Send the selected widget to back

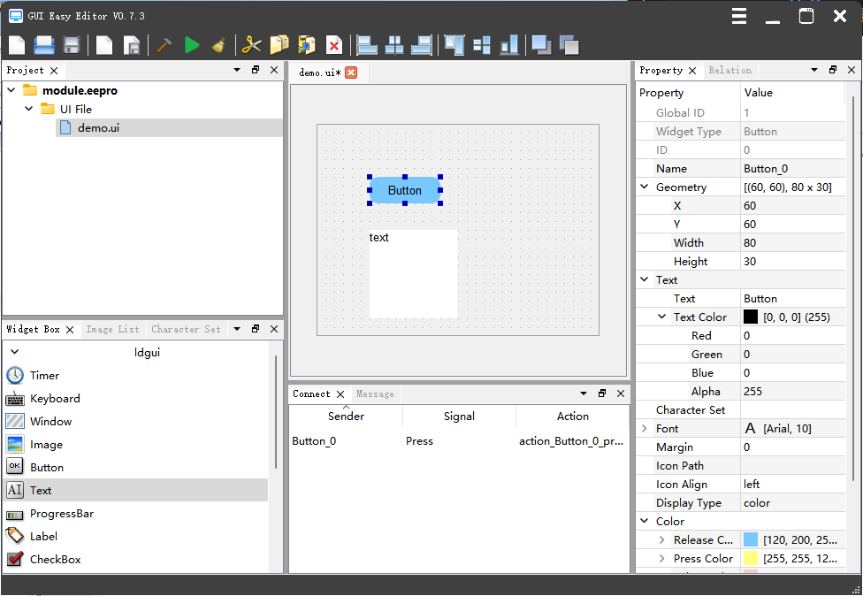click(x=569, y=45)
